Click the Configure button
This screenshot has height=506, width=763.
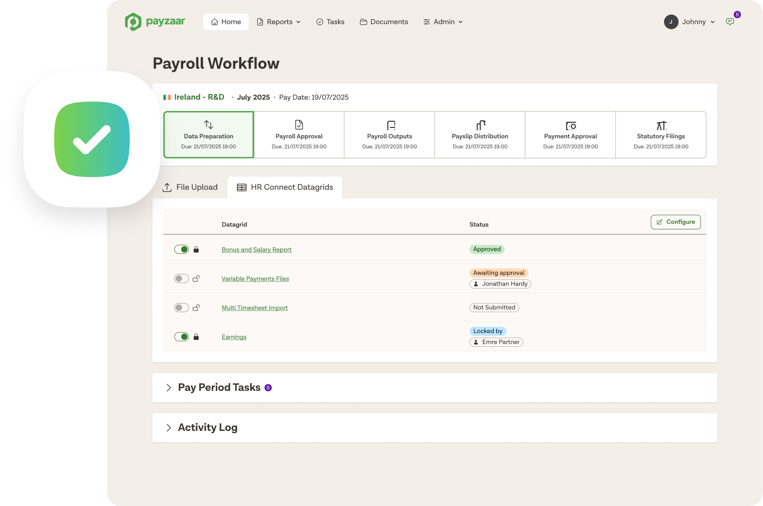point(676,222)
